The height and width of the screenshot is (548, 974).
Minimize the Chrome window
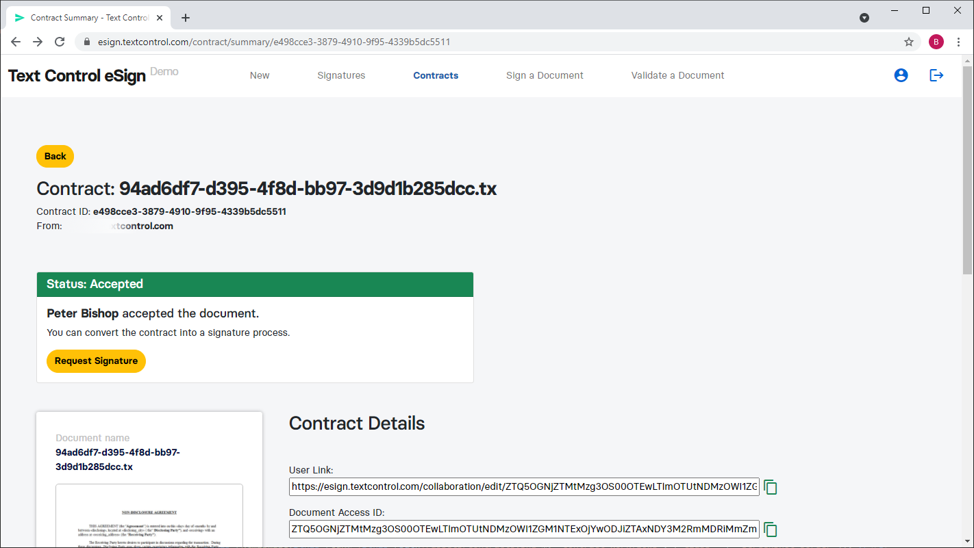[895, 10]
